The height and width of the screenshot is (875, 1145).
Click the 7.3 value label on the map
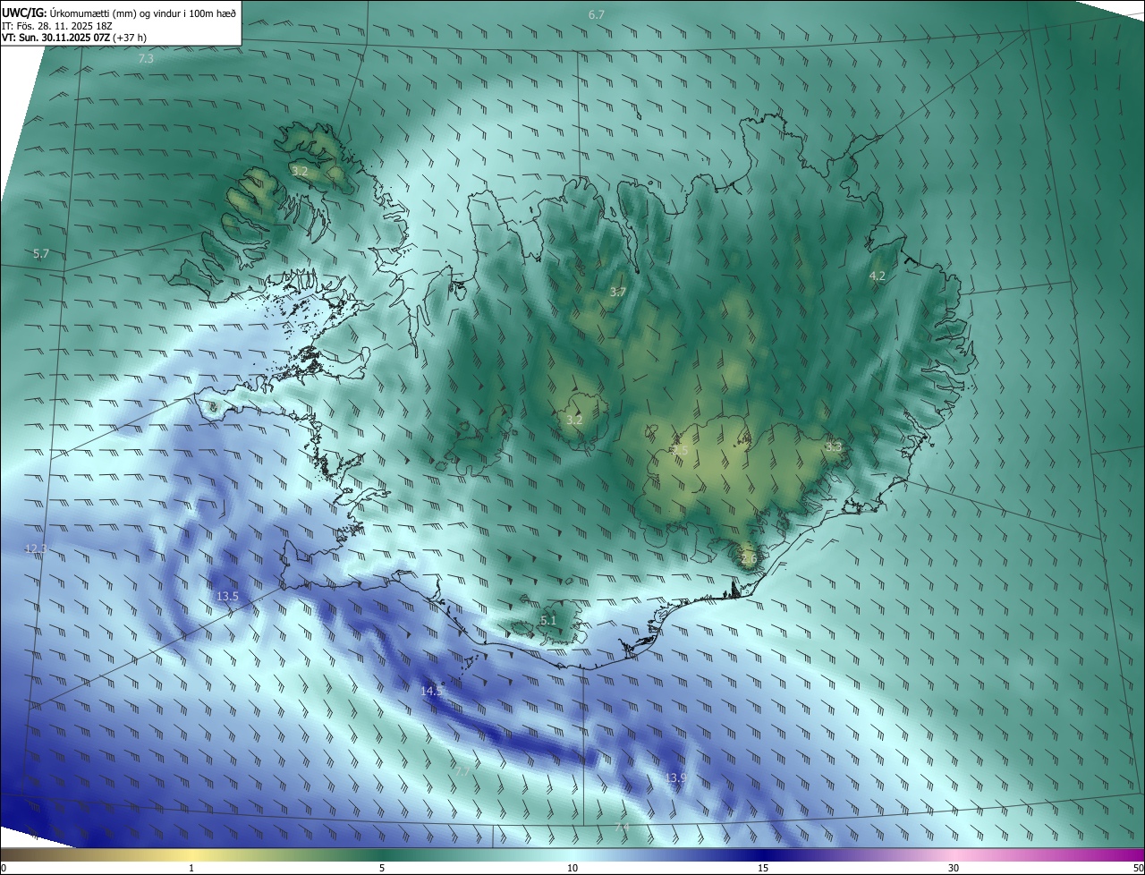tap(146, 58)
